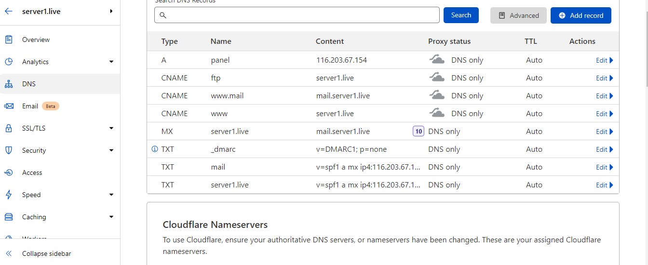Screen dimensions: 648x265
Task: Open the Speed section
Action: pyautogui.click(x=31, y=195)
